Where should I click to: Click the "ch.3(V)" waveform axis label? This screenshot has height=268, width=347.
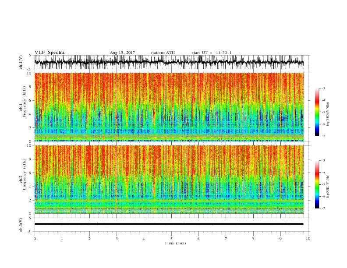pos(21,225)
